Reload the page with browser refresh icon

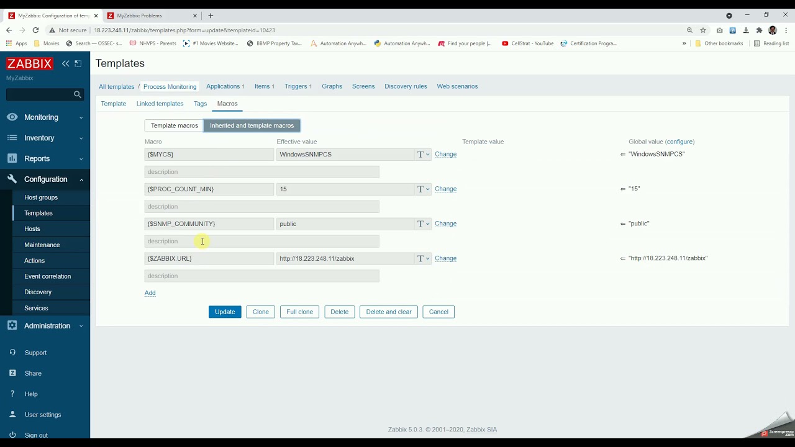[35, 30]
